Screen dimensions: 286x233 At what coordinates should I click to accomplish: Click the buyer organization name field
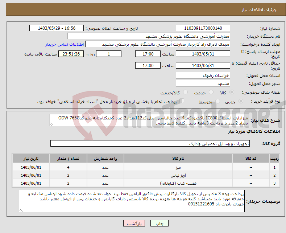tap(149, 36)
